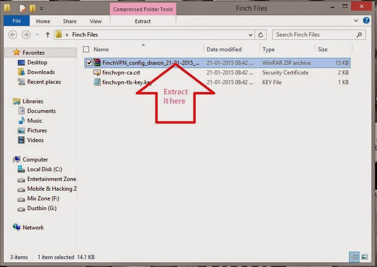Switch to Large icons view button
Screen dimensions: 377x267
(x=364, y=257)
